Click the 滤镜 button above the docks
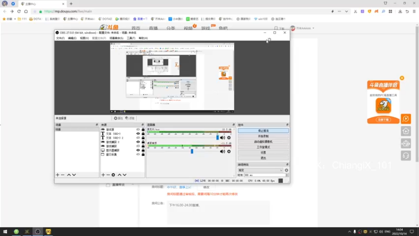 click(130, 118)
